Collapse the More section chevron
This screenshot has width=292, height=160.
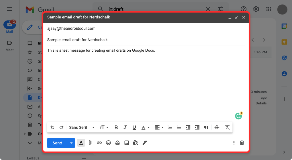[x=30, y=143]
